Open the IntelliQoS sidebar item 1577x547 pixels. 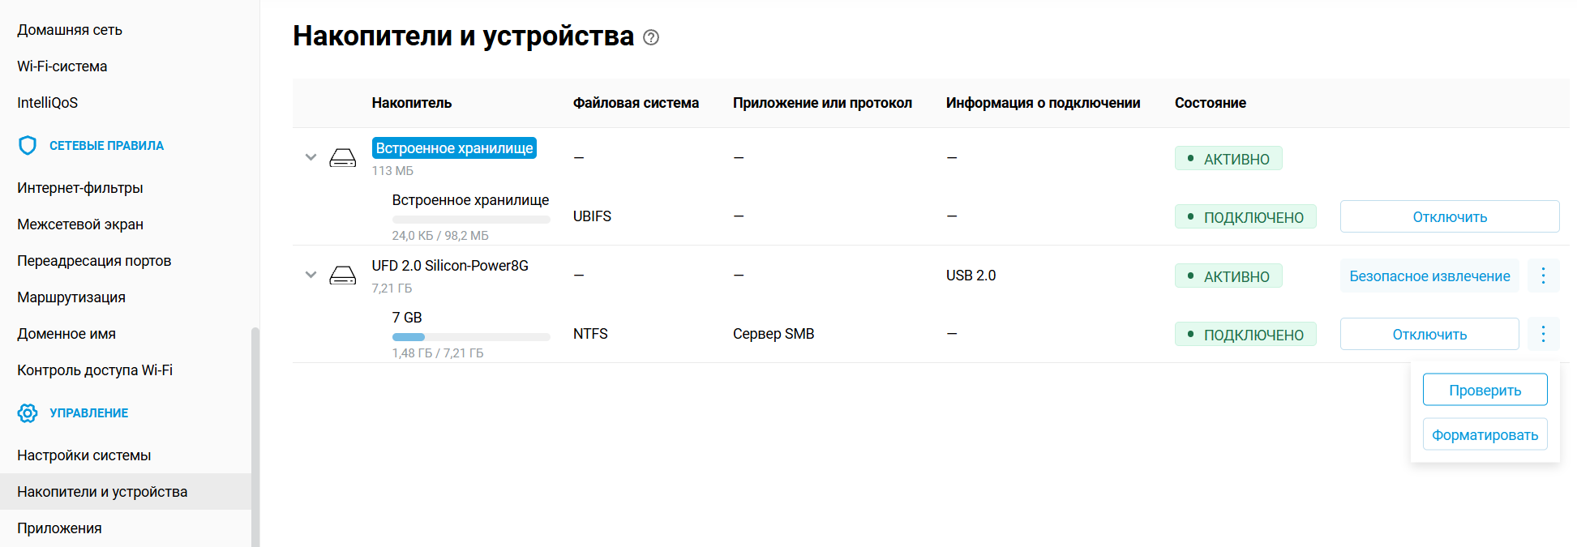pyautogui.click(x=48, y=103)
